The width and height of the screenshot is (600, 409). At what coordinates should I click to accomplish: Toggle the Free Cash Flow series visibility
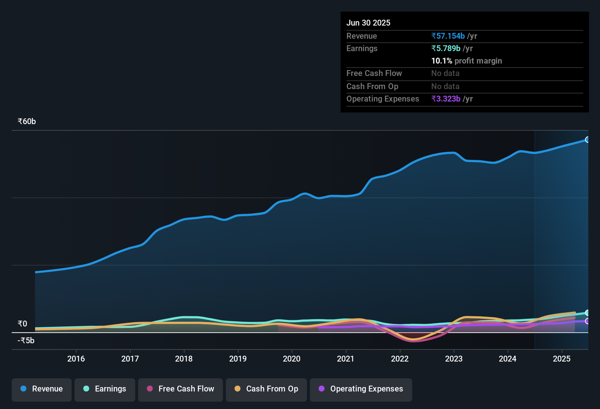point(180,389)
